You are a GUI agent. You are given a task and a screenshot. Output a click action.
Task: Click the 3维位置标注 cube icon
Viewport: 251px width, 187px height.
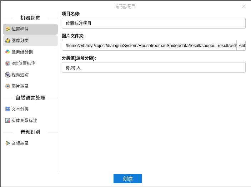(x=7, y=64)
